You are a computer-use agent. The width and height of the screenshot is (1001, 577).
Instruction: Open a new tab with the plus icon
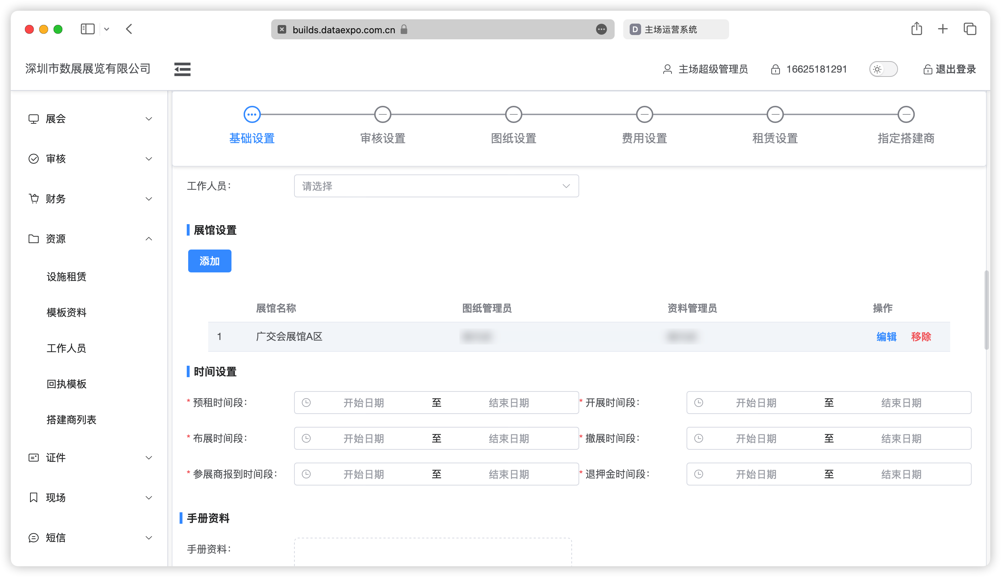[x=943, y=29]
